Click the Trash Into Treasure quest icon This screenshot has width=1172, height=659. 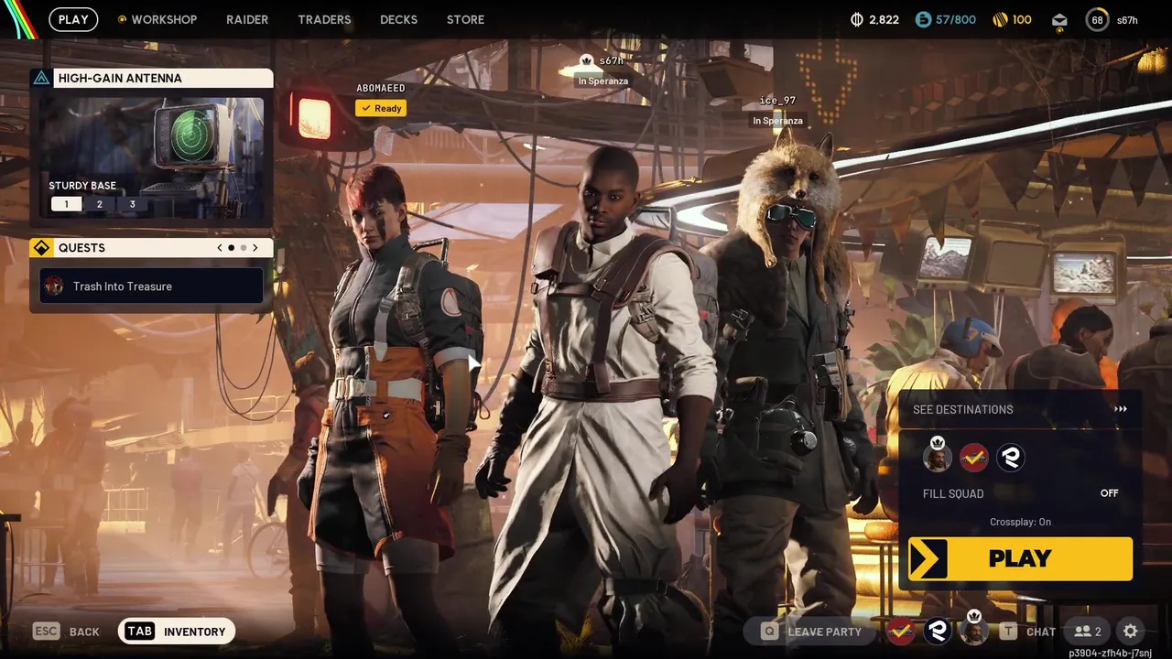(x=55, y=286)
